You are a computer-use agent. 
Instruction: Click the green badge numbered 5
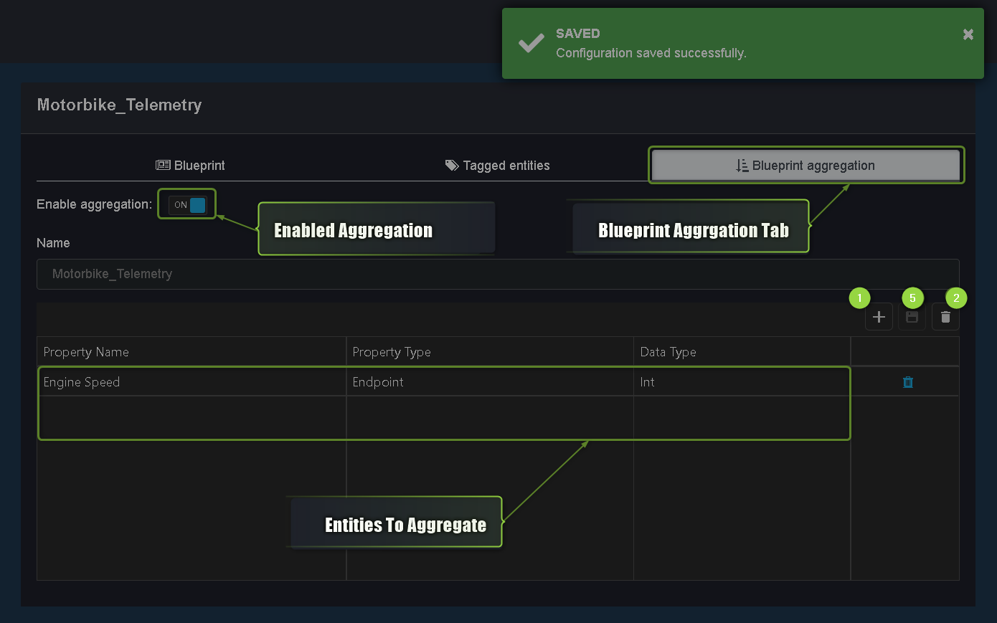coord(912,298)
